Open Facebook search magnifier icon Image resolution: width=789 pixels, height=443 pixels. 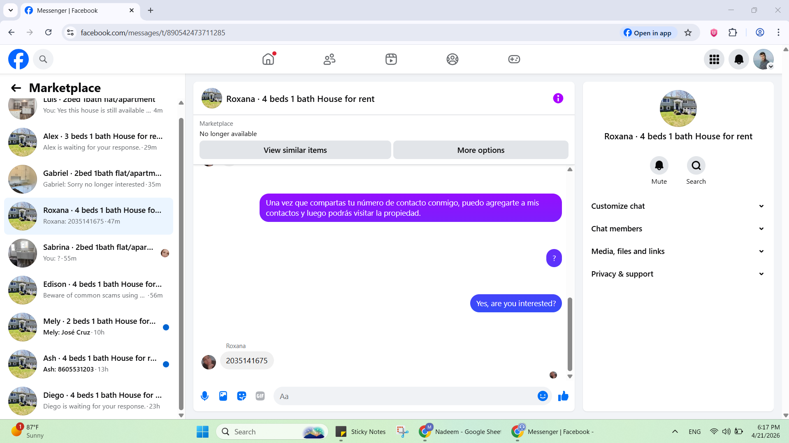point(43,59)
